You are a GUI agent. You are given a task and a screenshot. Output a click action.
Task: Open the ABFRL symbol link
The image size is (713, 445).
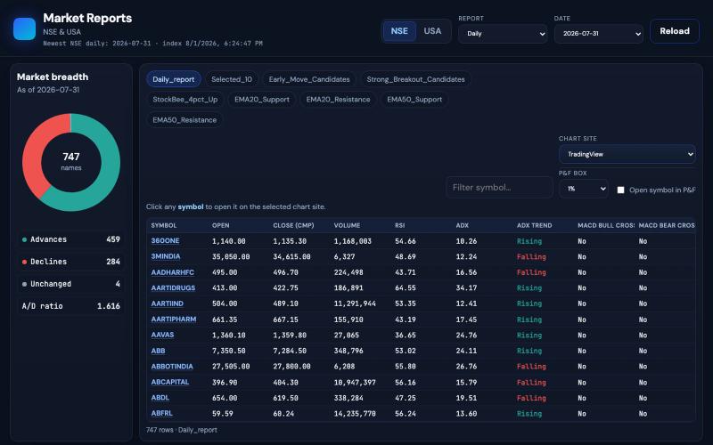(162, 413)
